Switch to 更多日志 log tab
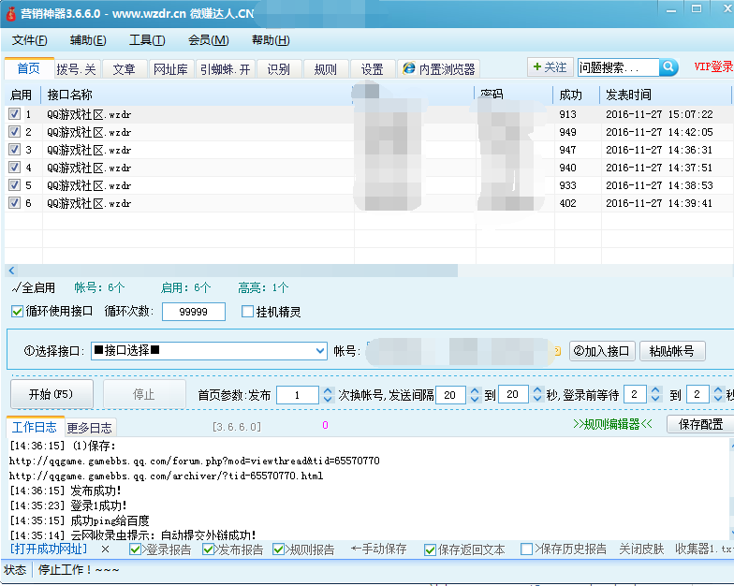This screenshot has height=586, width=734. pyautogui.click(x=90, y=427)
